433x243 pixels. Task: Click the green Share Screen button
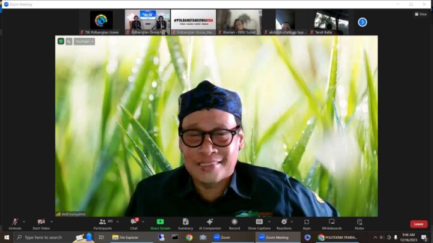coord(160,224)
